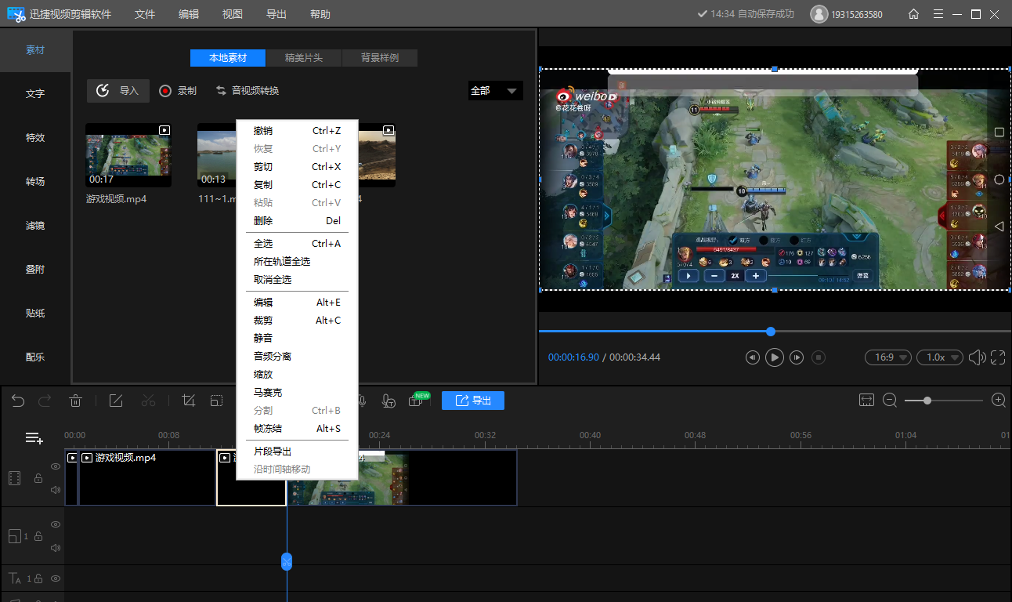This screenshot has height=602, width=1012.
Task: Mute the picture-in-picture track speaker
Action: (x=56, y=548)
